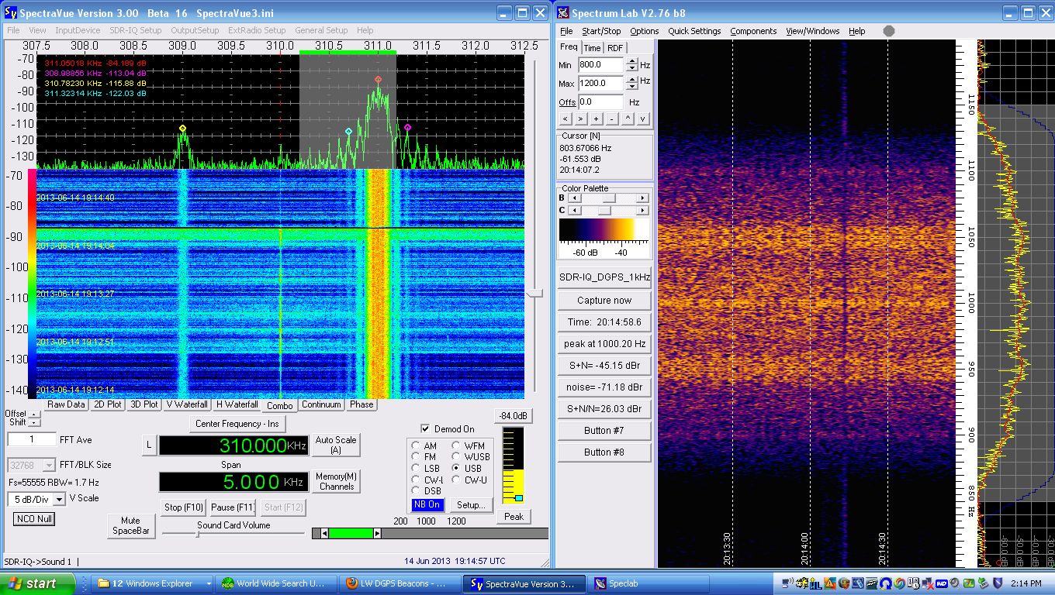Increase the Min frequency with spinner up arrow

[632, 61]
